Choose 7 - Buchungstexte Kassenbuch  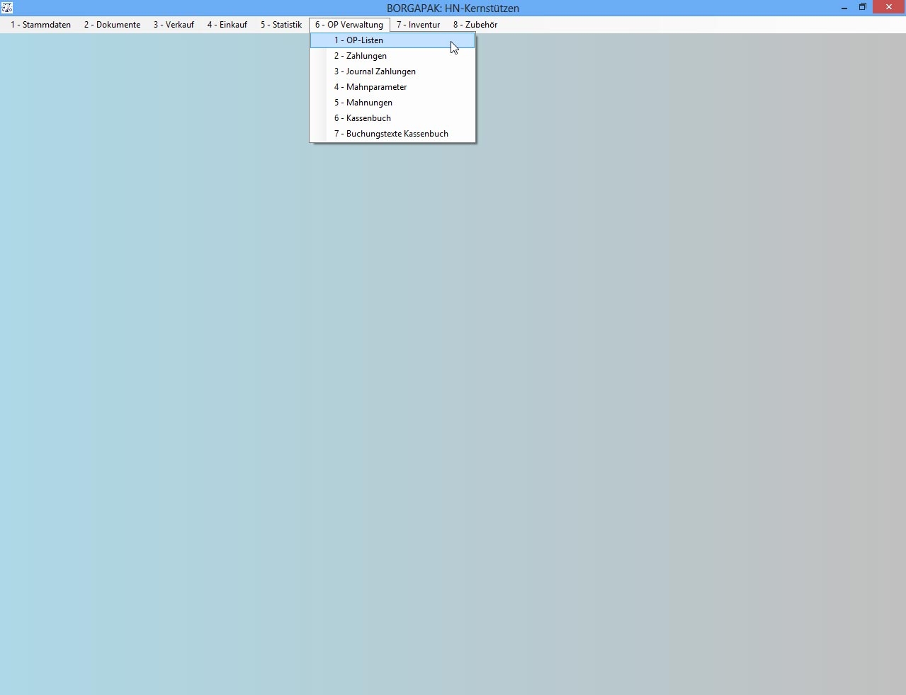tap(392, 134)
